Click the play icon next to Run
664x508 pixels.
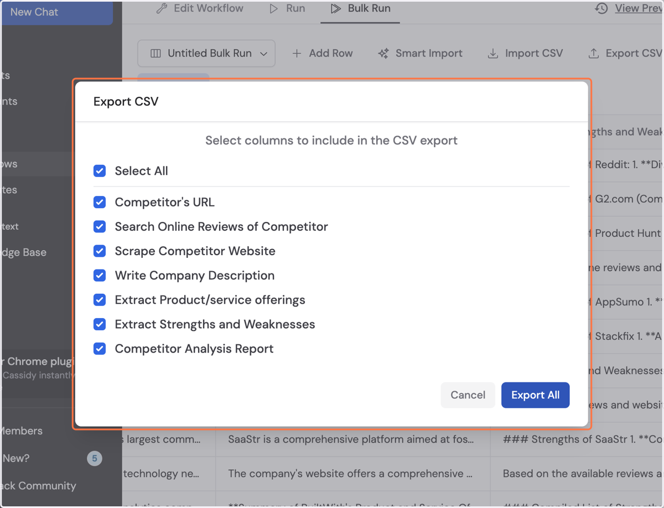point(274,8)
